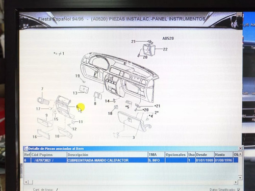Select 'CUBREENTRADA-MANDO CALEFACTOR' description cell

coord(108,160)
